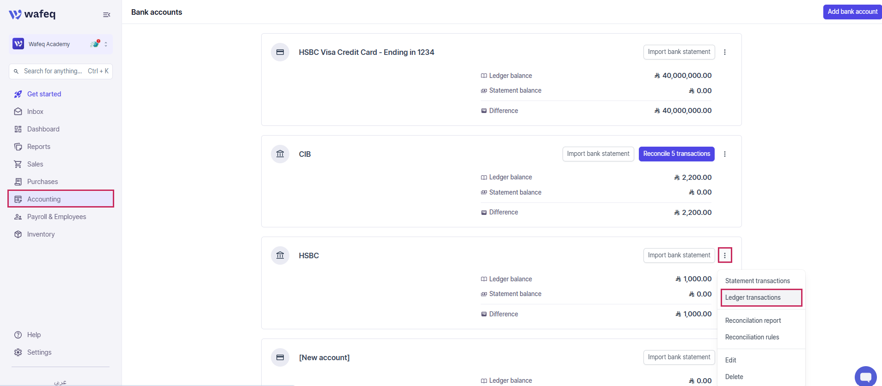
Task: Click HSBC Visa ledger balance 40,000,000.00
Action: 683,76
